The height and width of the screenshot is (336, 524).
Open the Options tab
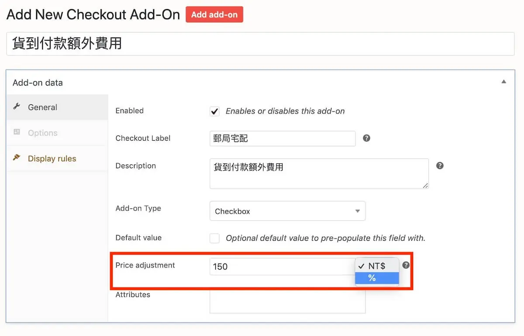[57, 133]
